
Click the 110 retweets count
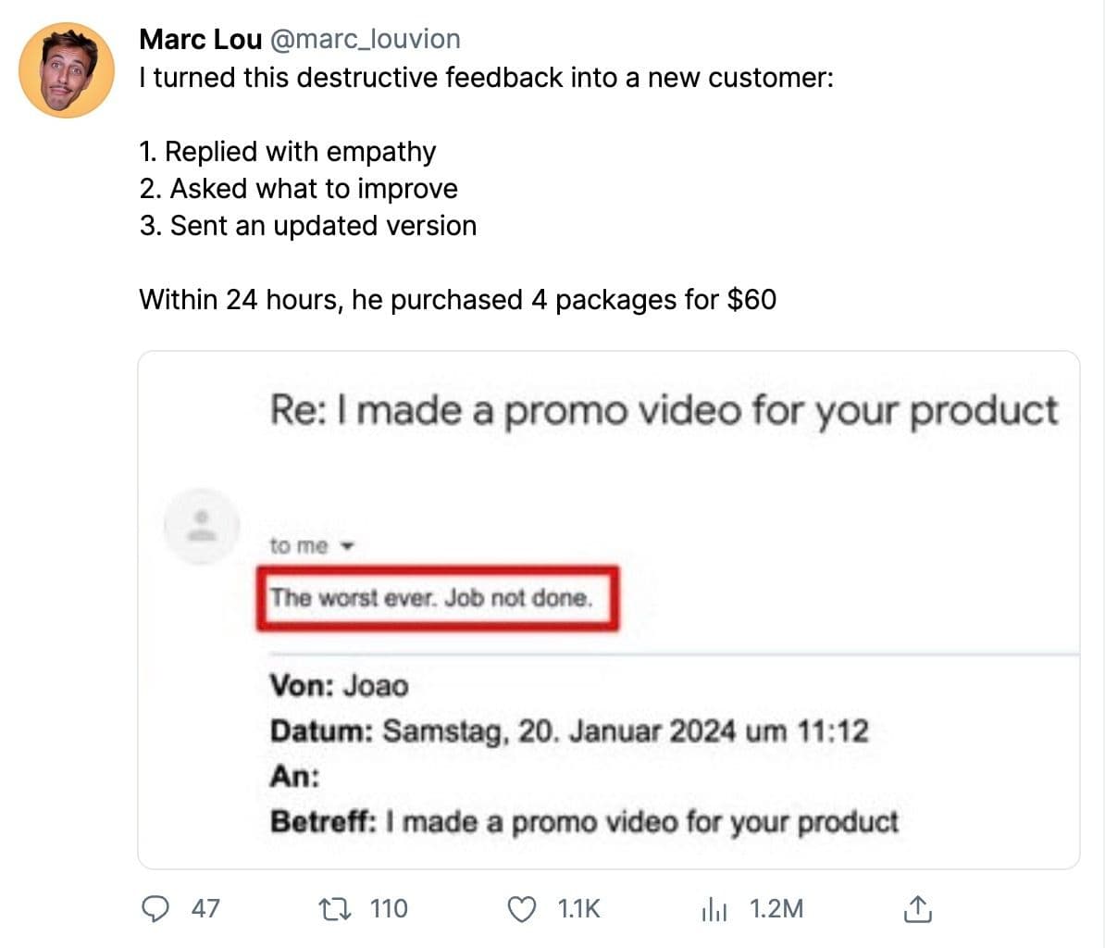[389, 909]
